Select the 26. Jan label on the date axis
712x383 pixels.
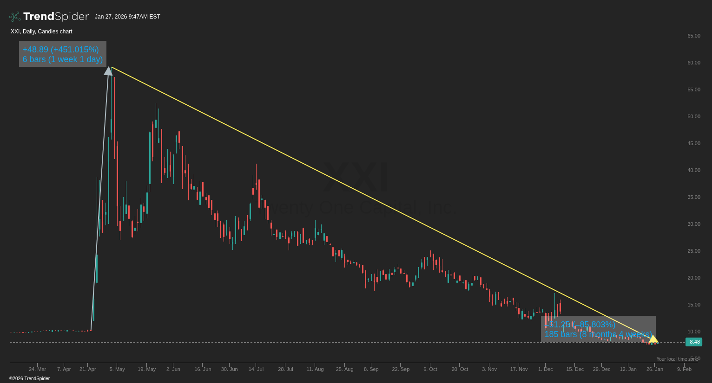(x=654, y=369)
